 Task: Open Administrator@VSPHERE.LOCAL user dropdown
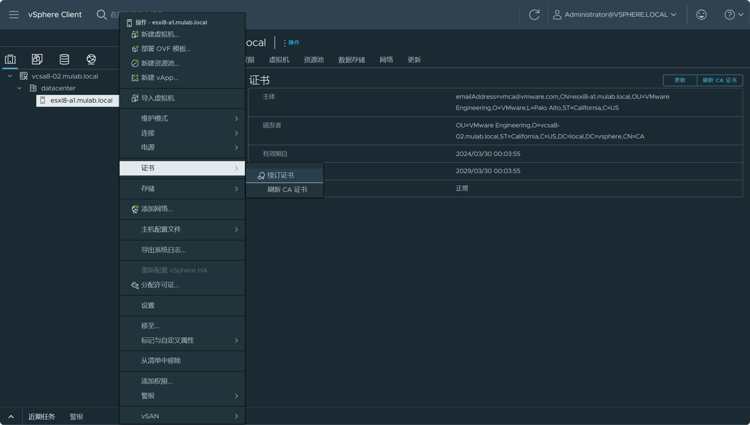pos(615,15)
